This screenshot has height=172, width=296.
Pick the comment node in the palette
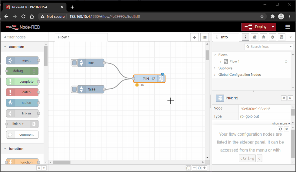tap(22, 135)
